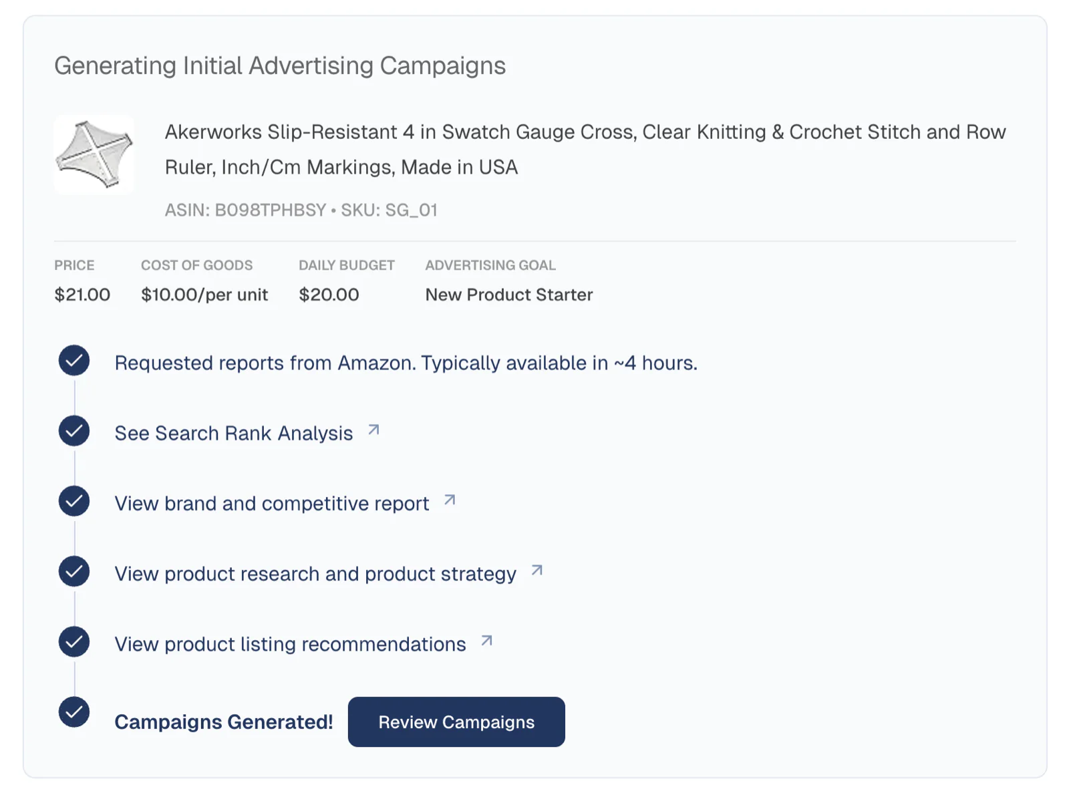Screen dimensions: 1069x791
Task: Open See Search Rank Analysis link
Action: pyautogui.click(x=233, y=433)
